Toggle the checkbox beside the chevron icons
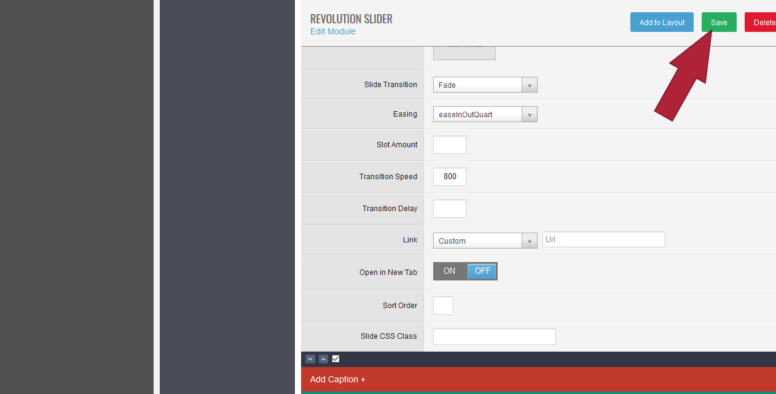The height and width of the screenshot is (394, 776). (x=335, y=359)
